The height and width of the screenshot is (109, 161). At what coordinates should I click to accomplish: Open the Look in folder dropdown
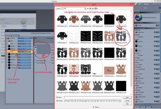pyautogui.click(x=85, y=9)
